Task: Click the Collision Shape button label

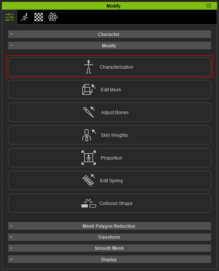Action: [116, 204]
